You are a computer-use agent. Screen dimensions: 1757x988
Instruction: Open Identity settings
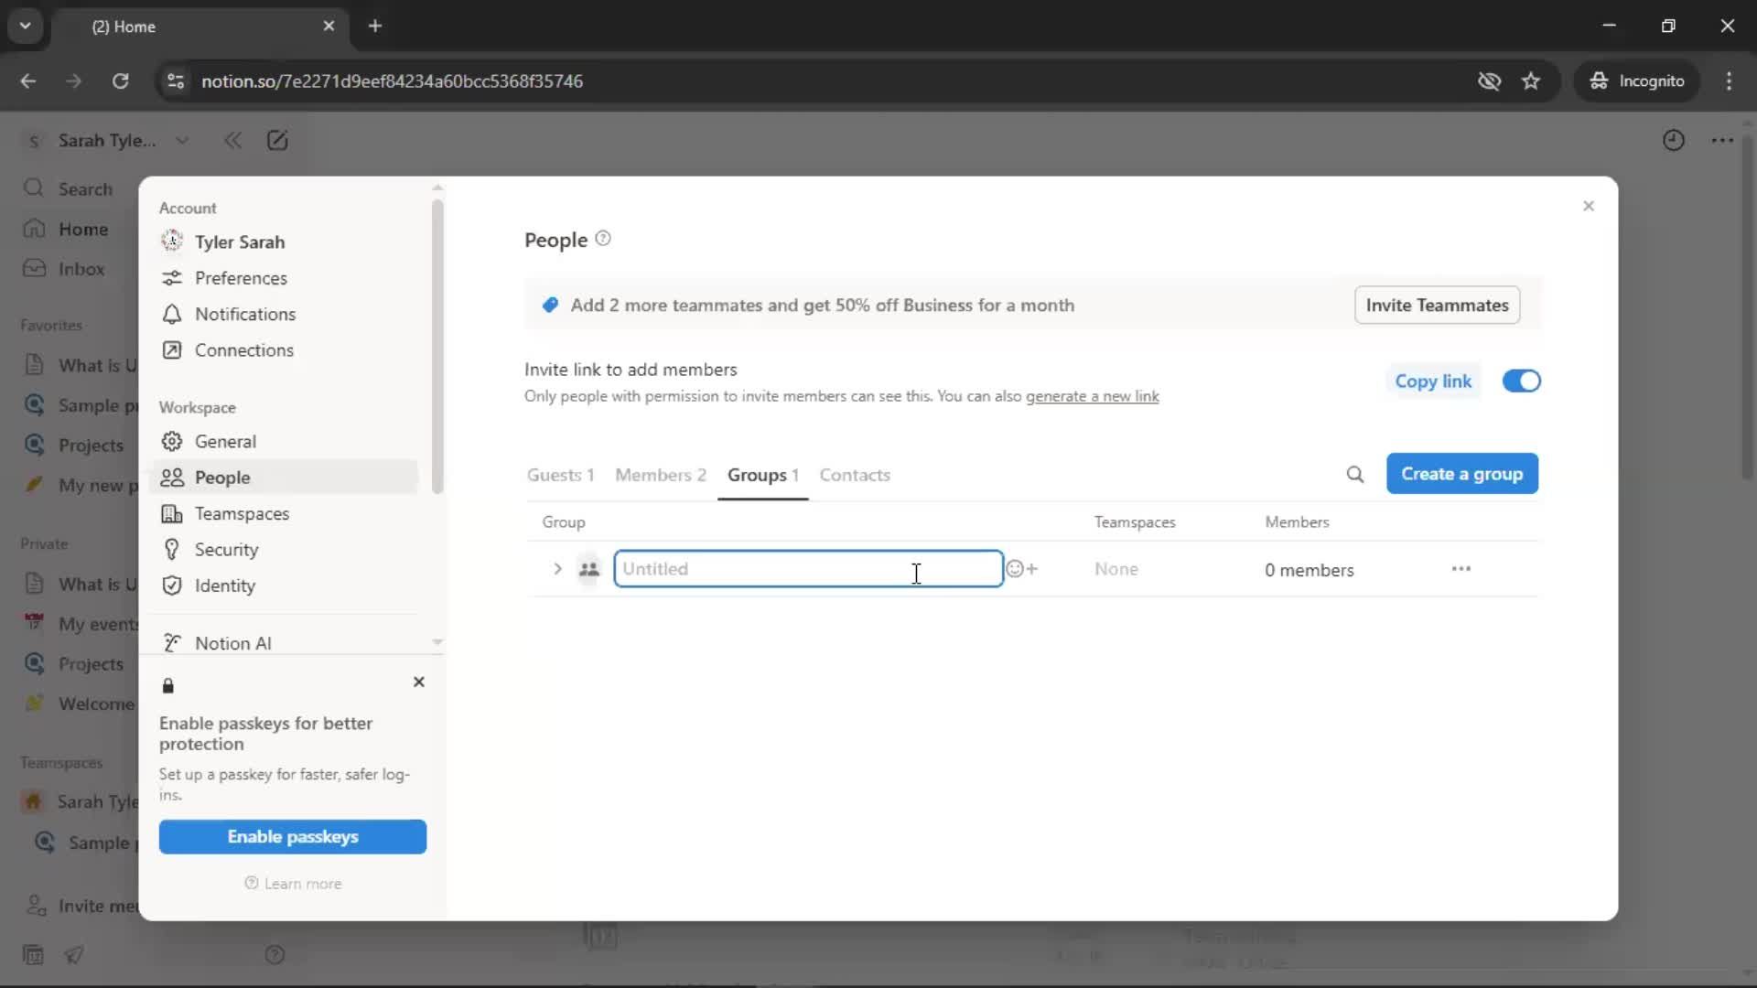(x=286, y=585)
